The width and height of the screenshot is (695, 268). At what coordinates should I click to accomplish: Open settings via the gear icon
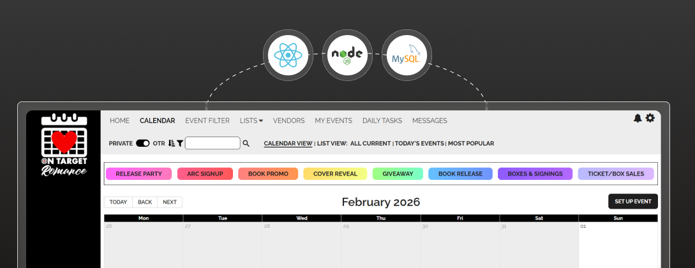click(650, 118)
